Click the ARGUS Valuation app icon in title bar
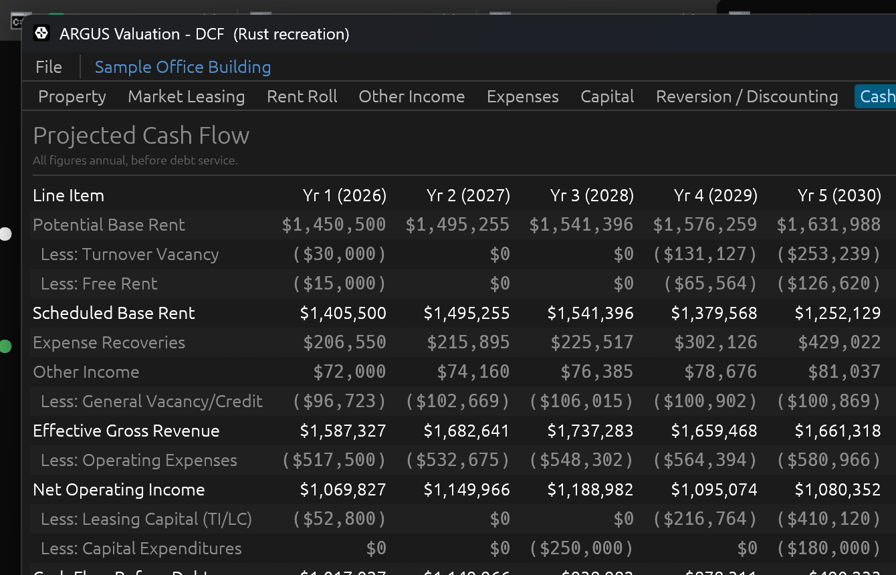Screen dimensions: 896x575 [x=41, y=33]
